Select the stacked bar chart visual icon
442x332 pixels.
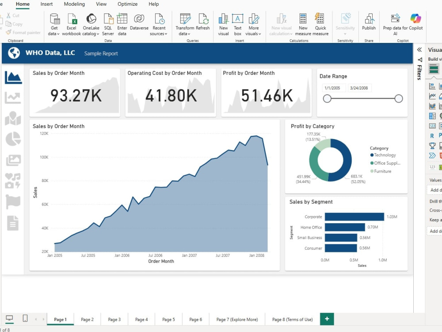[432, 86]
